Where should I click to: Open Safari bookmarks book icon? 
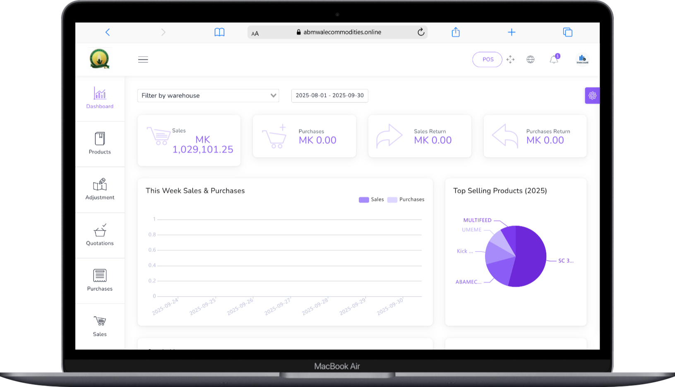coord(219,32)
